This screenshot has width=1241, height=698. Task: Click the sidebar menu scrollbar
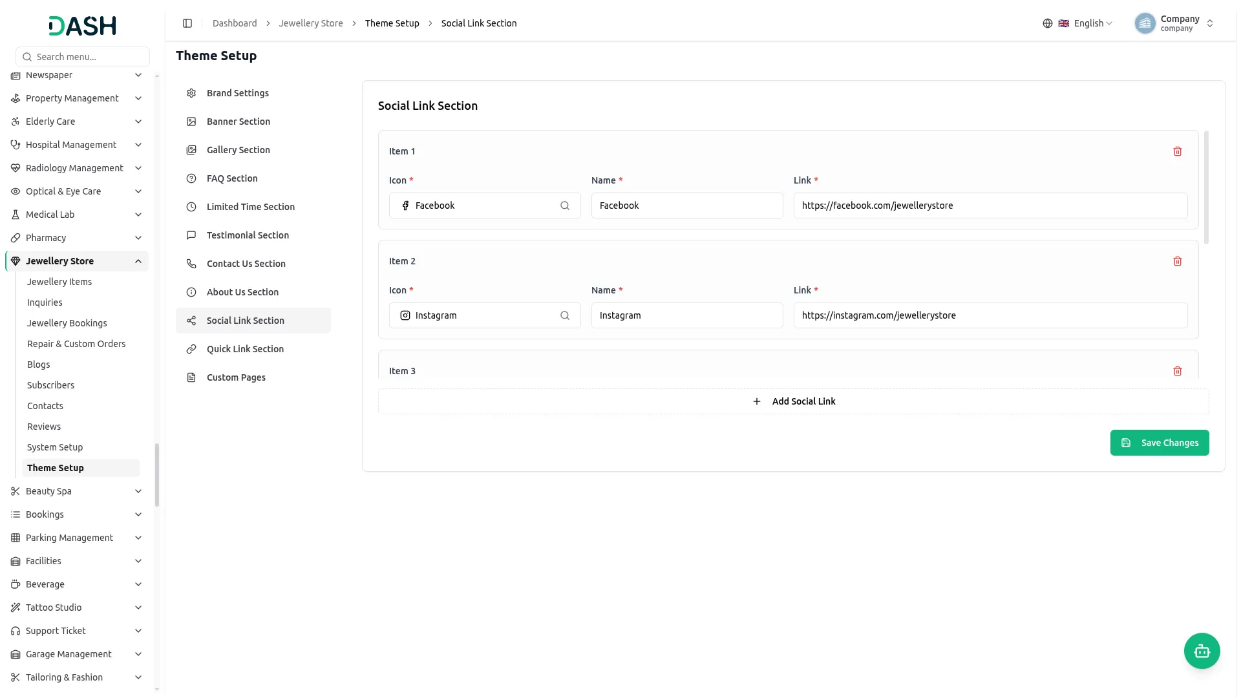point(157,475)
